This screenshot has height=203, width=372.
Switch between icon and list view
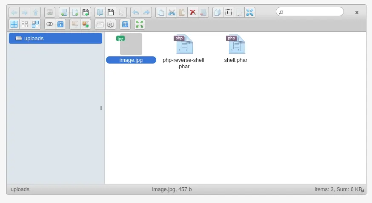pyautogui.click(x=100, y=24)
